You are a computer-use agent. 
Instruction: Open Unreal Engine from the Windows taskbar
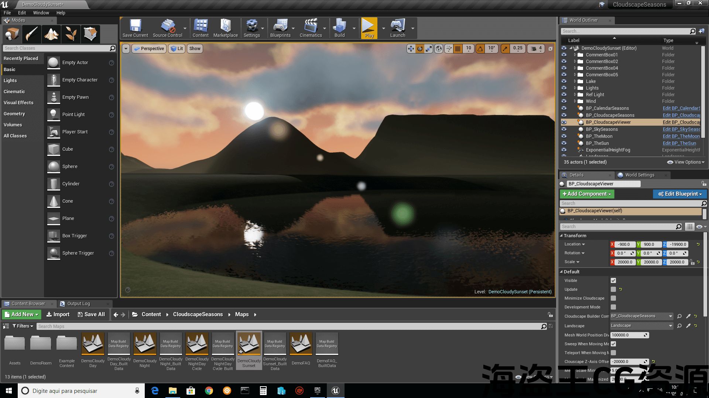click(335, 391)
